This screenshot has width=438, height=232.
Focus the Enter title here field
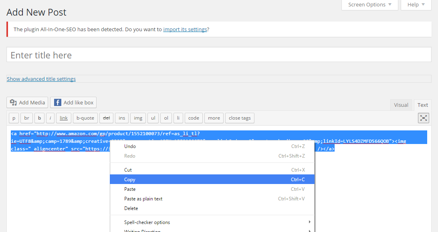pos(219,55)
